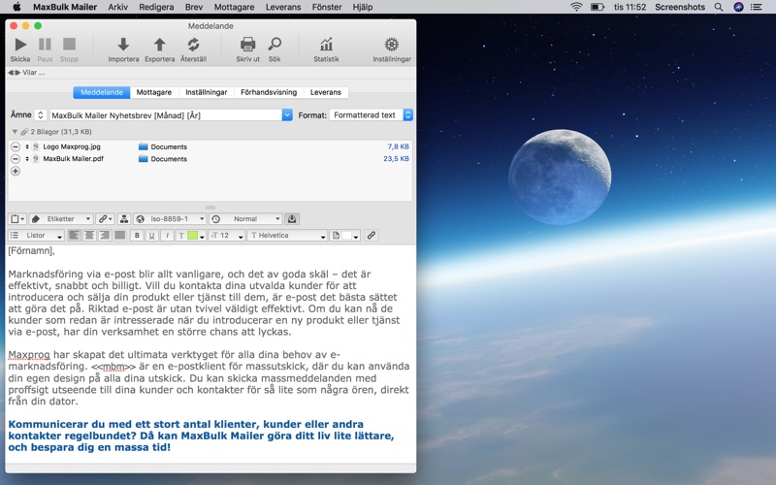
Task: Open Spotlight search in menu bar
Action: (719, 7)
